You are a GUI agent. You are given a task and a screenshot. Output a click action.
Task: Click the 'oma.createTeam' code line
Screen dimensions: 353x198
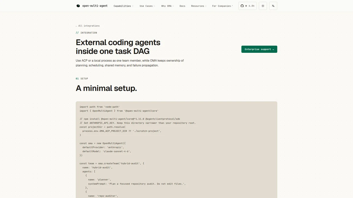(x=112, y=163)
